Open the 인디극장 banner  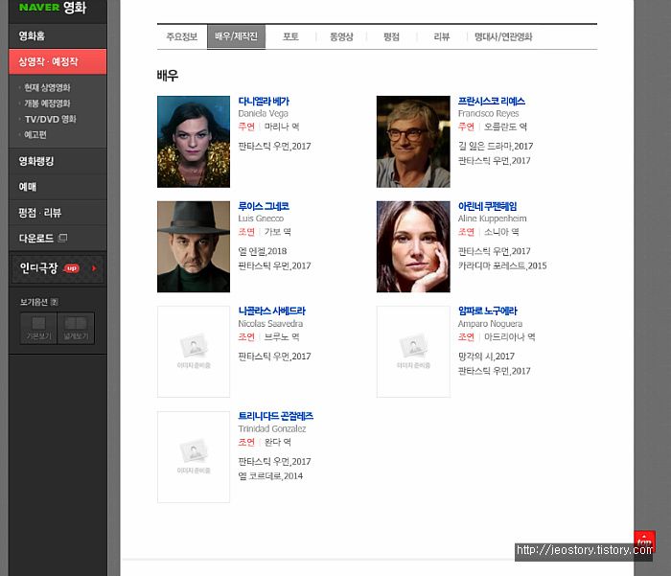[58, 268]
